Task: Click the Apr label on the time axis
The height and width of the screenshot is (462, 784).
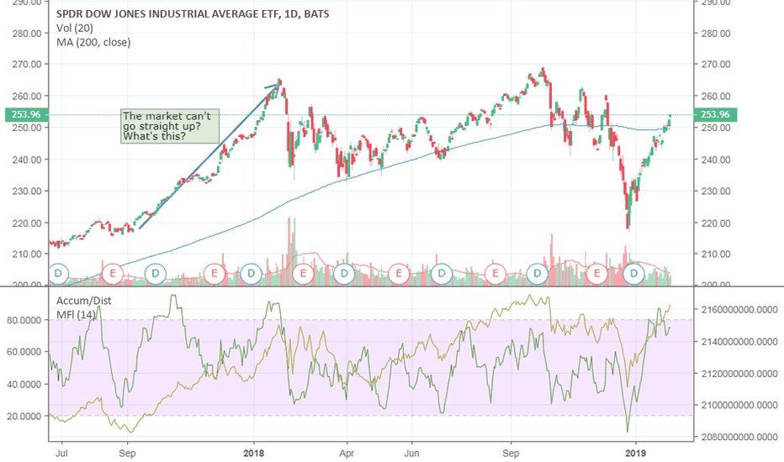Action: click(347, 454)
